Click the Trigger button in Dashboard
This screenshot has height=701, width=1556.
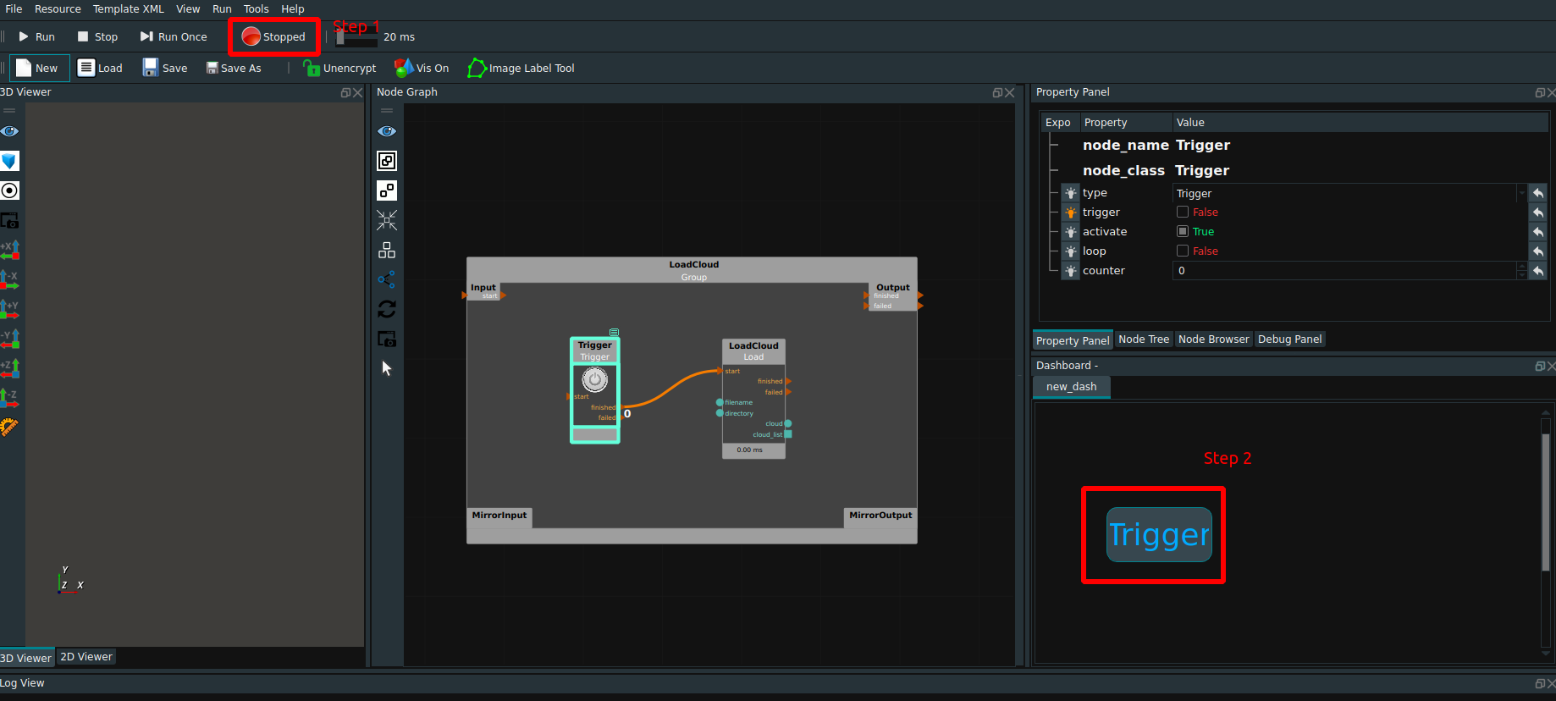pyautogui.click(x=1159, y=534)
